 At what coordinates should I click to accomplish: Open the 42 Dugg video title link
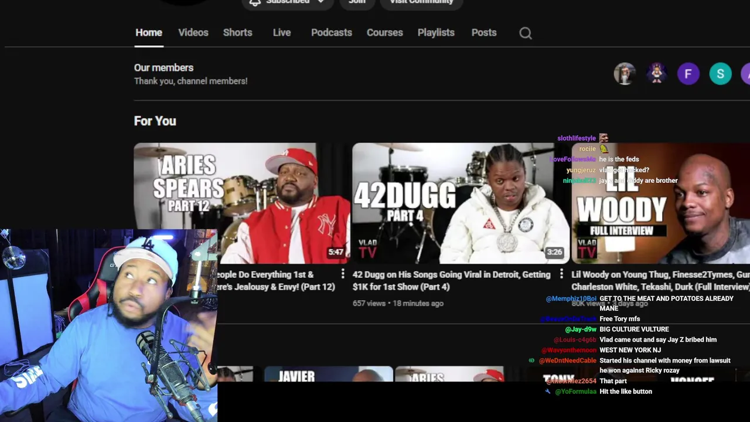coord(451,281)
